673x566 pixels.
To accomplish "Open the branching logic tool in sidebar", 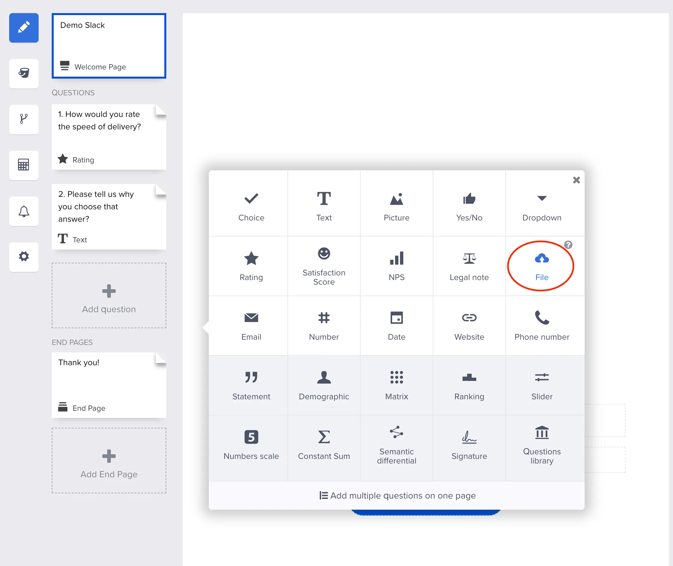I will coord(24,120).
